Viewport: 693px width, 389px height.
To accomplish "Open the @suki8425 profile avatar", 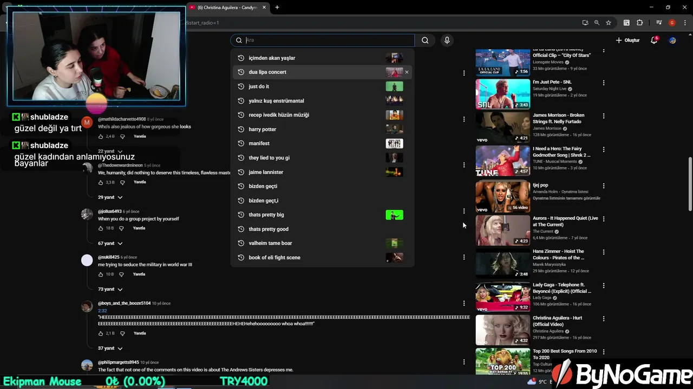I will pyautogui.click(x=87, y=261).
